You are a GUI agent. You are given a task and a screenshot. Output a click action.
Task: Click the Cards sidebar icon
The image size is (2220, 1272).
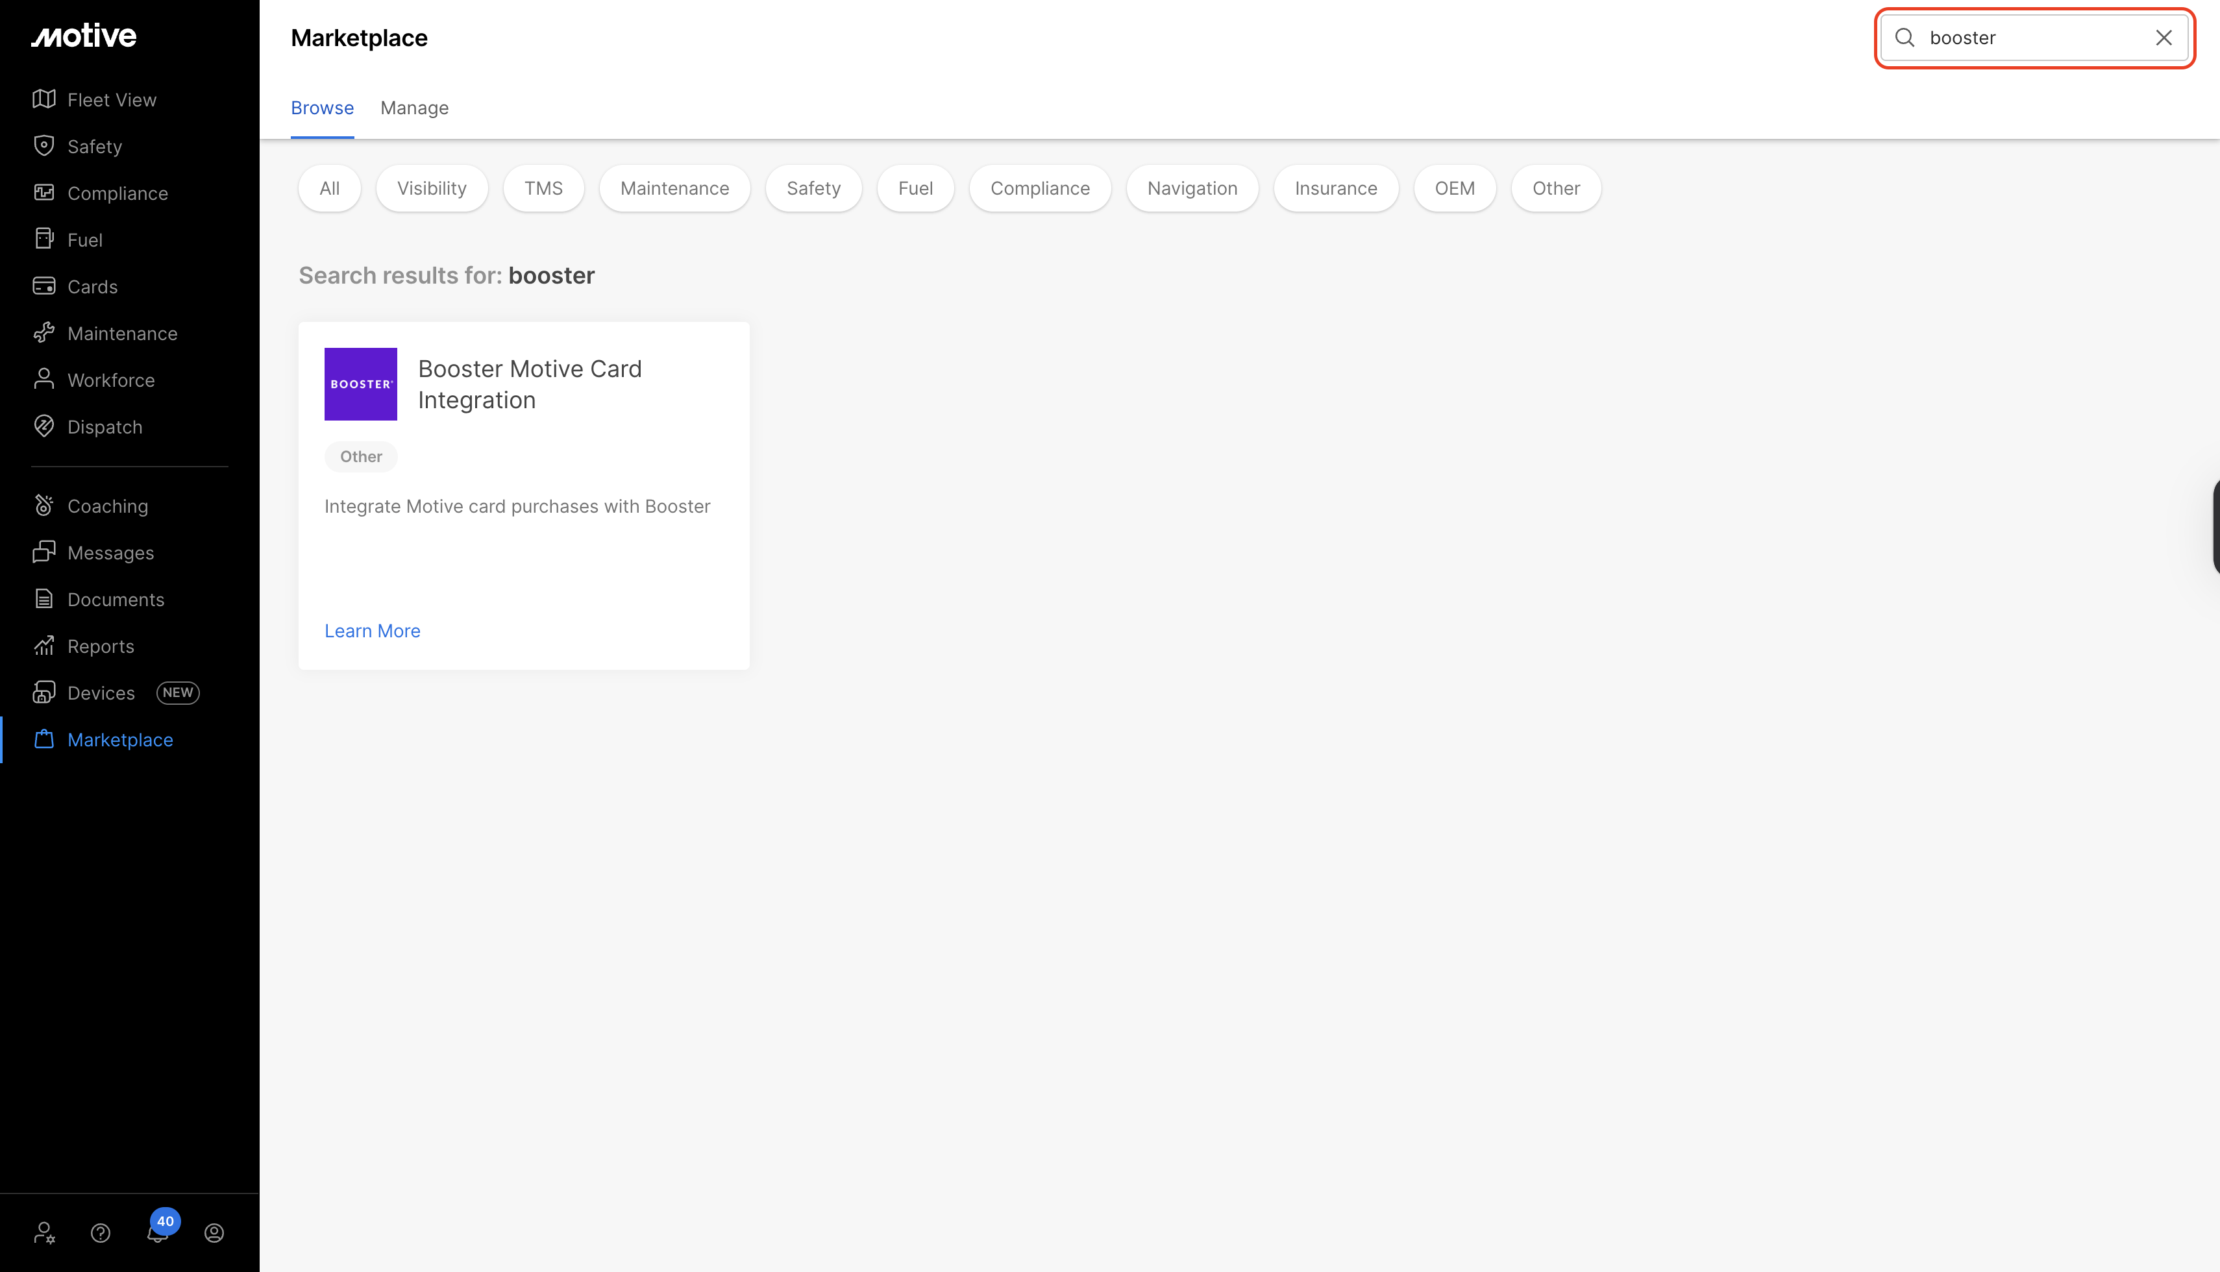tap(43, 286)
